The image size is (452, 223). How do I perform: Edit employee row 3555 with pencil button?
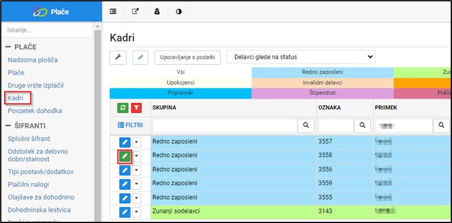click(x=125, y=198)
